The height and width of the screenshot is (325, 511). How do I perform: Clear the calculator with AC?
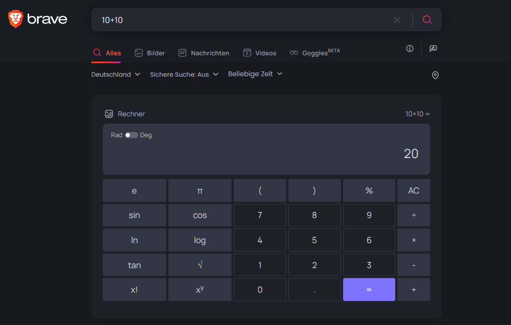click(413, 190)
